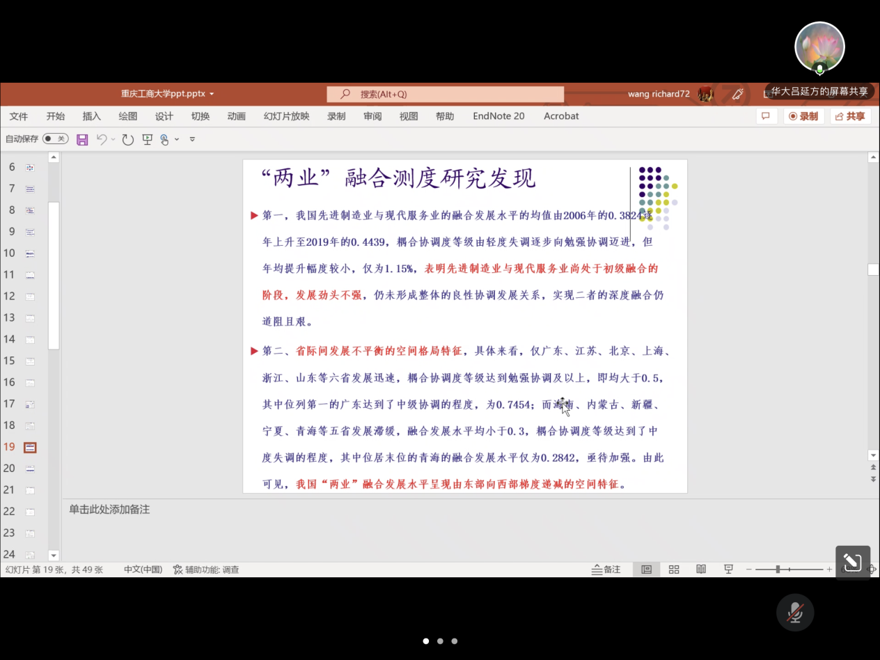Expand the touch/mouse mode dropdown arrow
This screenshot has height=660, width=880.
pyautogui.click(x=177, y=139)
